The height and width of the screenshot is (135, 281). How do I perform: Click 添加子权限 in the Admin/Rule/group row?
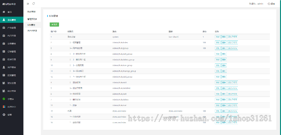coord(232,48)
